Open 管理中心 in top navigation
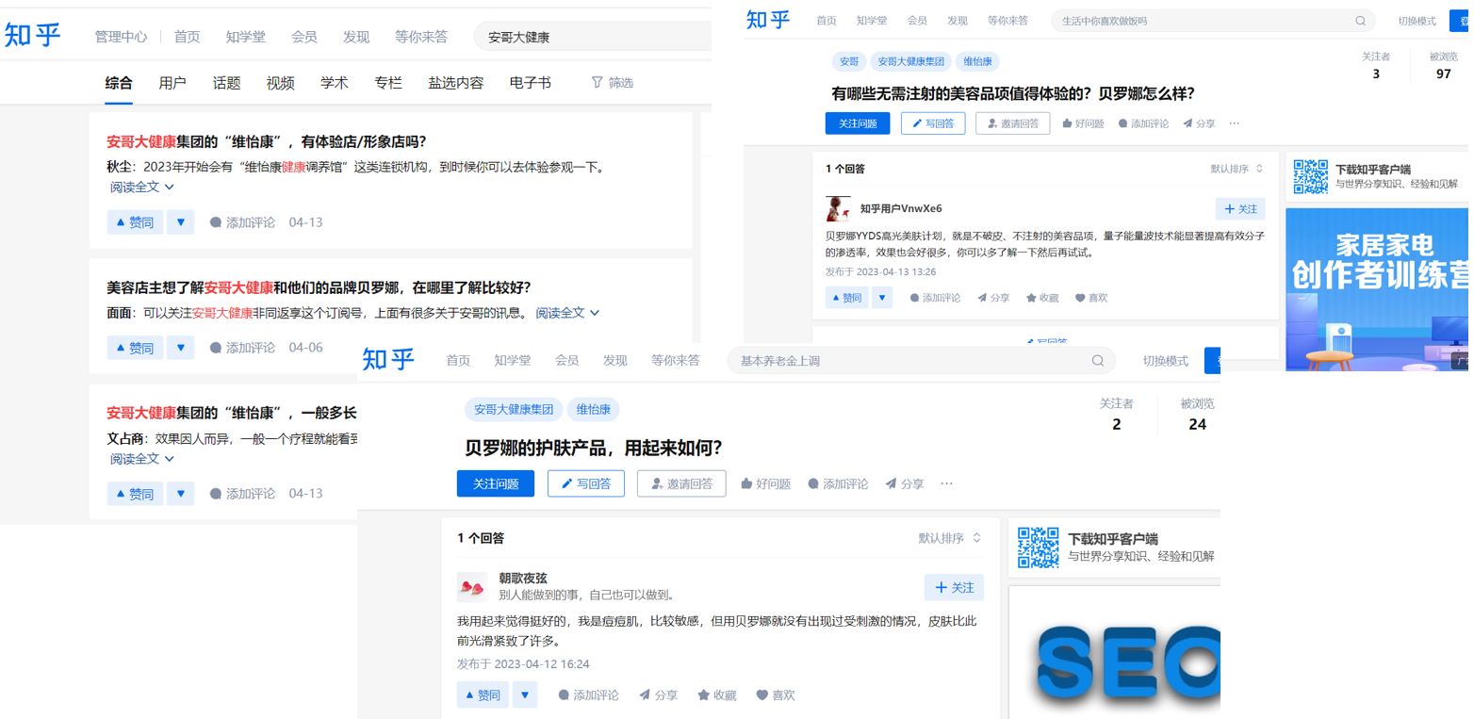1474x719 pixels. [121, 37]
